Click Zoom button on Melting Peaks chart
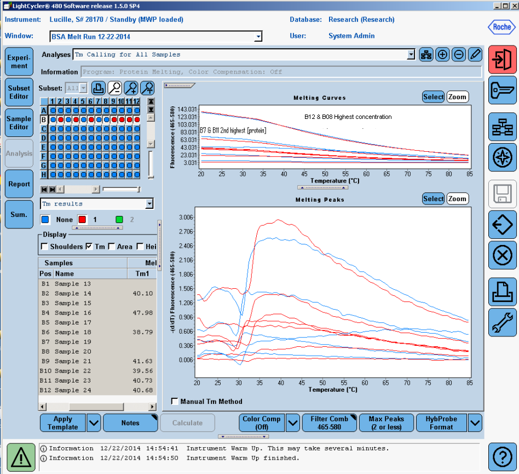 (x=457, y=199)
